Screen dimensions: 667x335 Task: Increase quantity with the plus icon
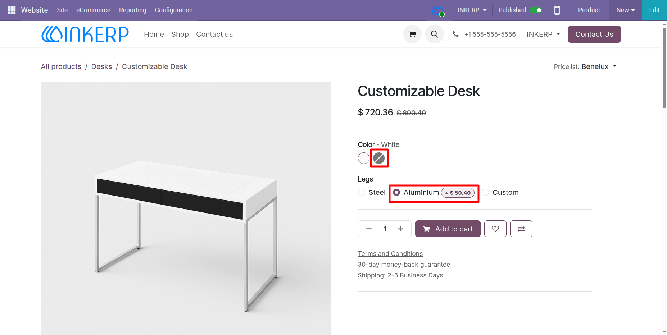pyautogui.click(x=400, y=229)
